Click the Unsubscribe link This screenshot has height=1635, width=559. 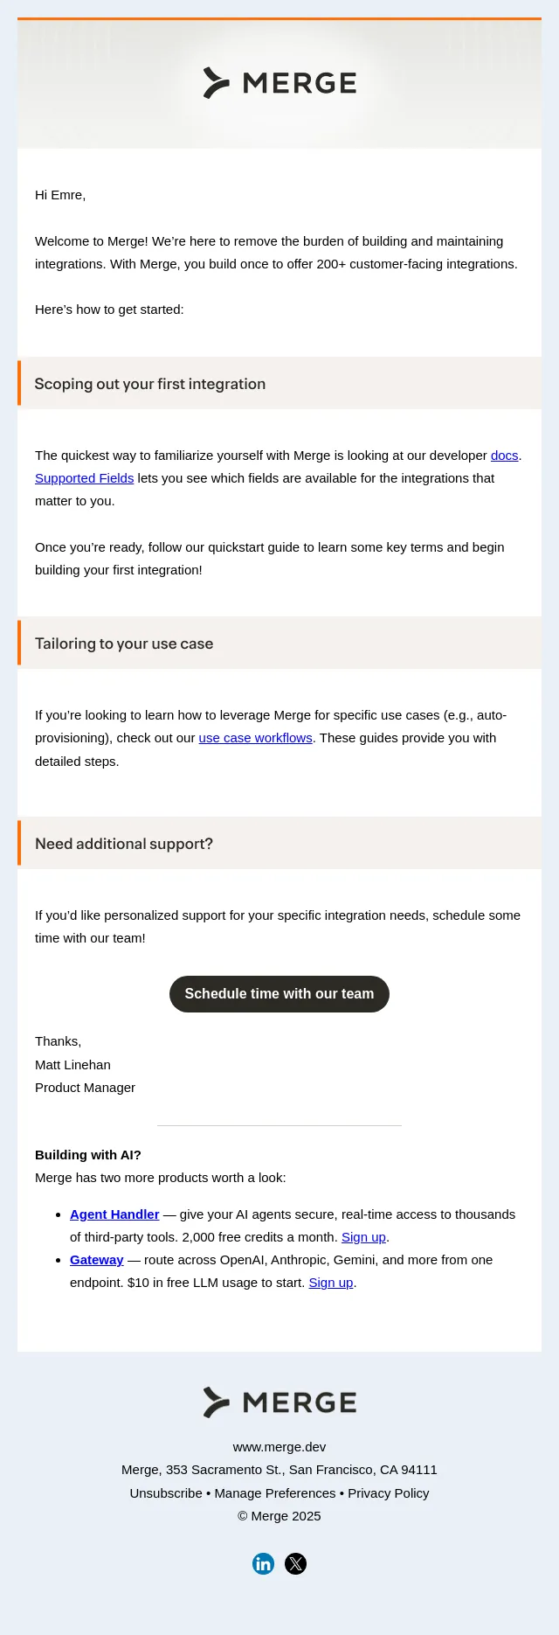166,1493
